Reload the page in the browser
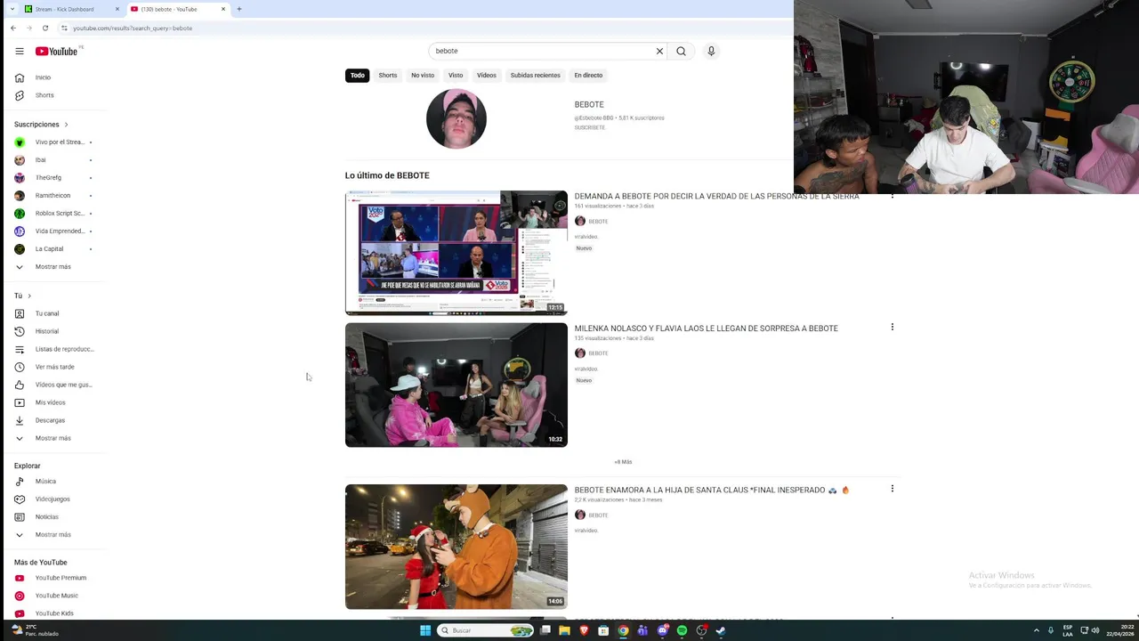Viewport: 1139px width, 641px height. pos(45,28)
